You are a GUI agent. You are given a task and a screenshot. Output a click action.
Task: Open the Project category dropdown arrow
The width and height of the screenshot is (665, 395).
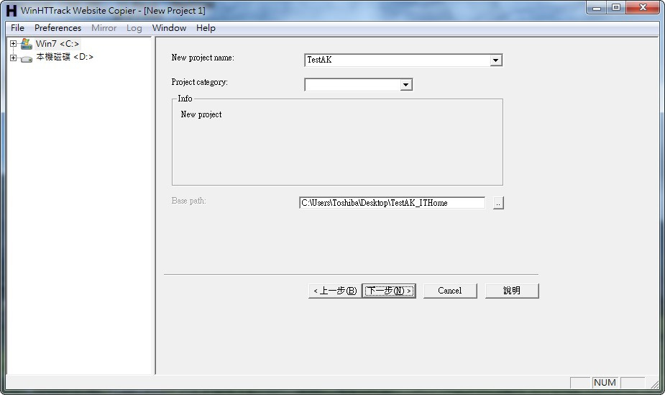pyautogui.click(x=406, y=85)
